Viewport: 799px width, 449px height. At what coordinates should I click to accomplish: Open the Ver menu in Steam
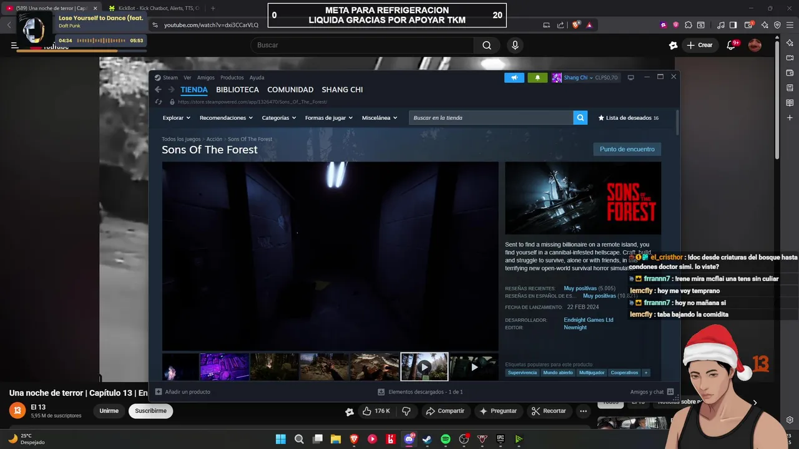coord(187,78)
